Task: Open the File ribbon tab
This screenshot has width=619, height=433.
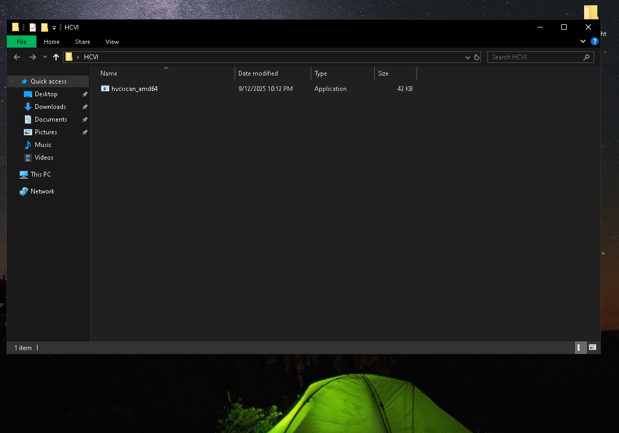Action: click(x=22, y=41)
